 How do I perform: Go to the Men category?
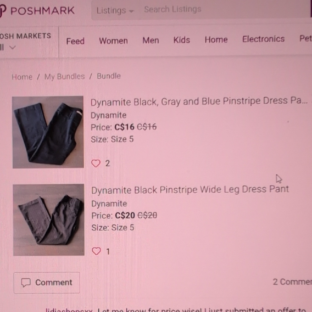pyautogui.click(x=151, y=41)
